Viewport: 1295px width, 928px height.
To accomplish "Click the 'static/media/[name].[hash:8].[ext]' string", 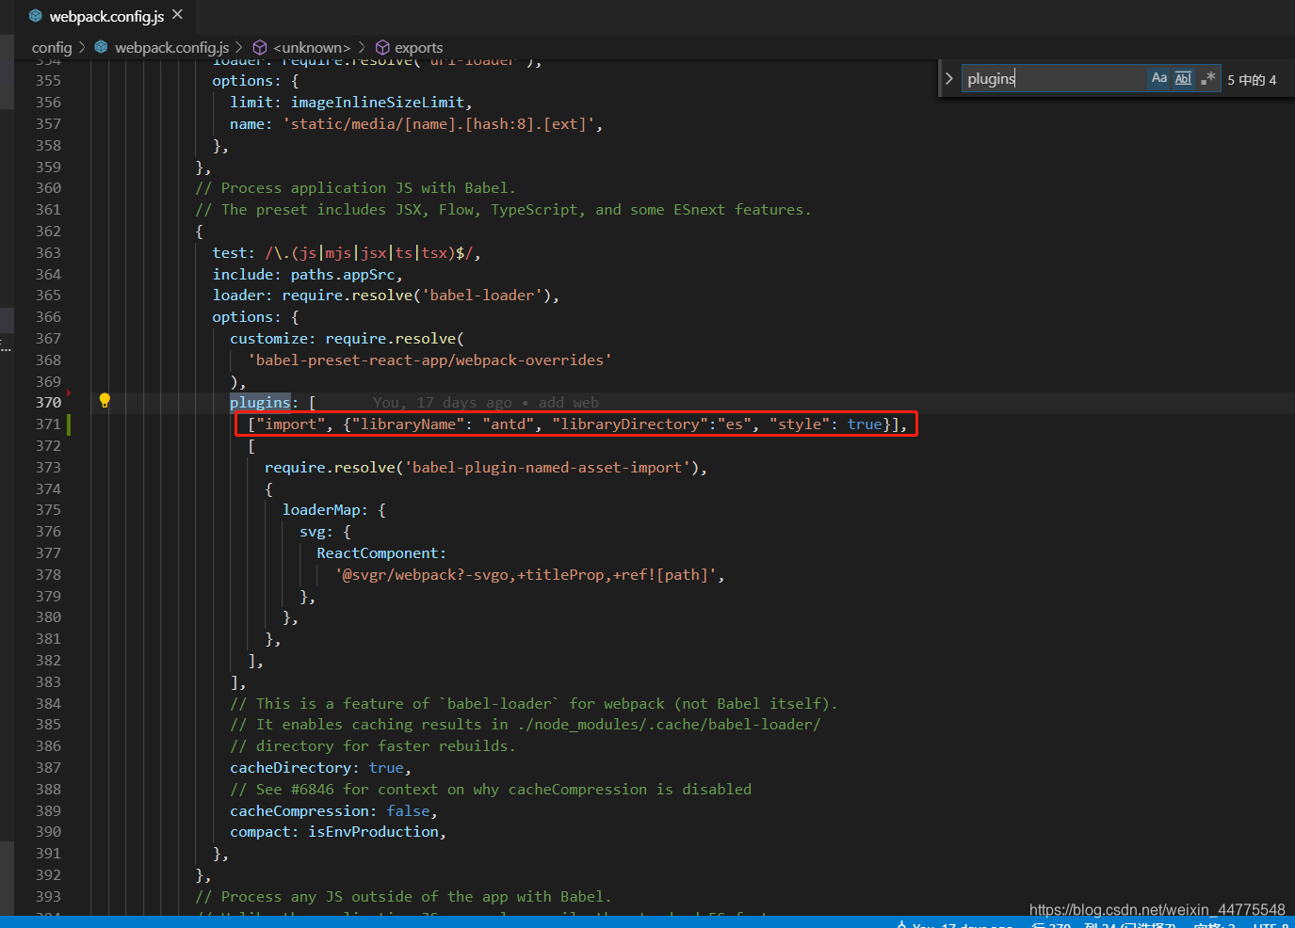I will coord(438,123).
